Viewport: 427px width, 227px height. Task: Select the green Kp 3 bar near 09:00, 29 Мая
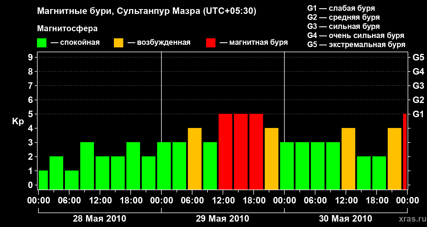210,166
